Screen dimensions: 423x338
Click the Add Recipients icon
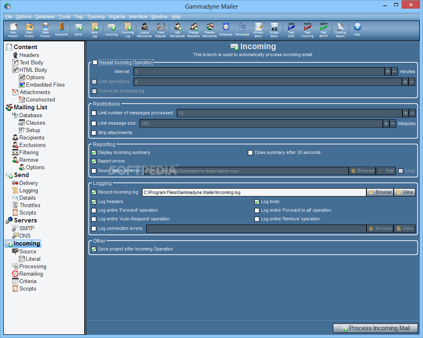point(177,30)
